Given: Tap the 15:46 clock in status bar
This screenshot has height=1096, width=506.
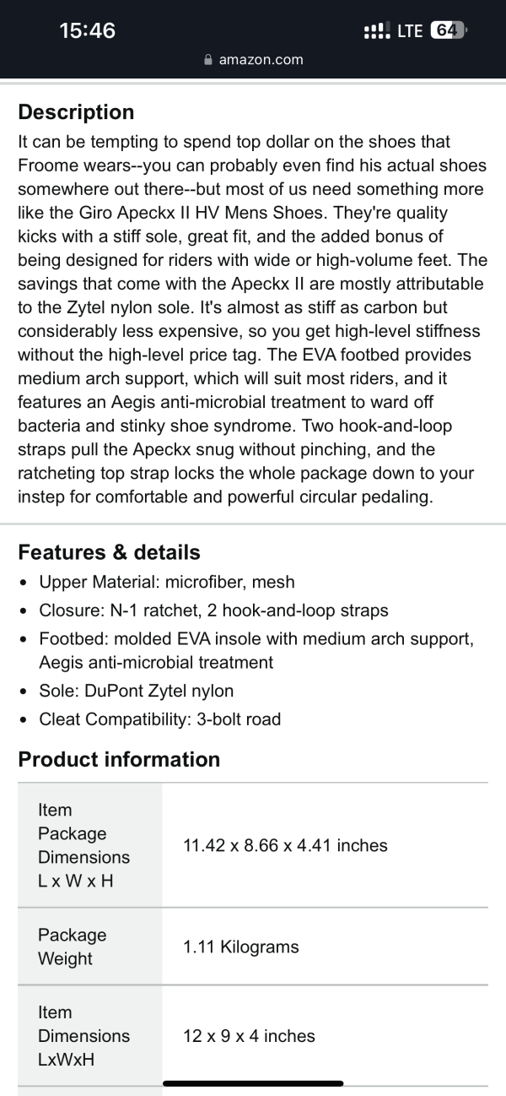Looking at the screenshot, I should [x=87, y=31].
